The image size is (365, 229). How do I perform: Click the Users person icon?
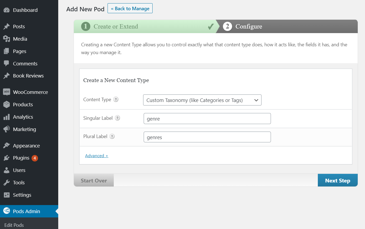(x=6, y=170)
